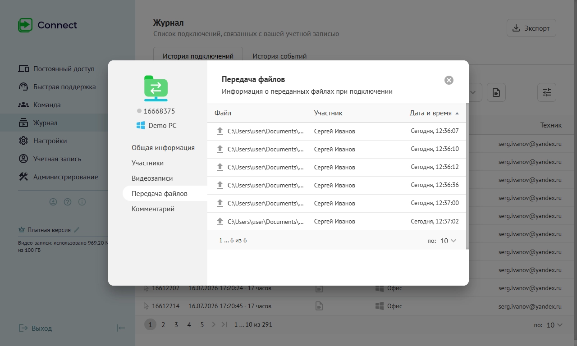Viewport: 577px width, 346px height.
Task: Click the upload icon in the 12:37:02 row
Action: point(220,221)
